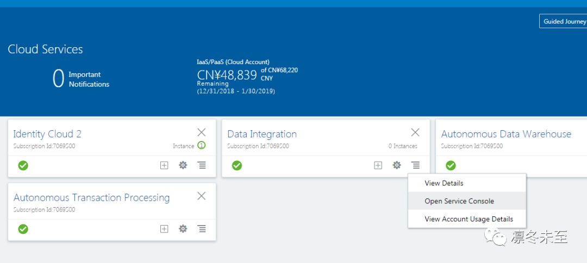The width and height of the screenshot is (587, 263).
Task: Click the green instance count badge on Identity Cloud 2
Action: click(x=202, y=145)
